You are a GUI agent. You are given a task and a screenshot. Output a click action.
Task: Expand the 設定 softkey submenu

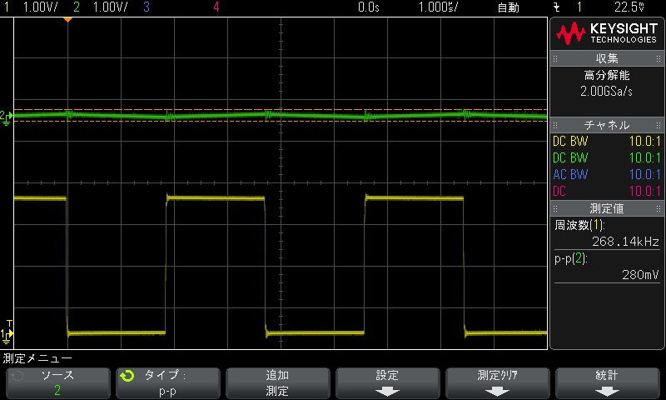pyautogui.click(x=387, y=382)
